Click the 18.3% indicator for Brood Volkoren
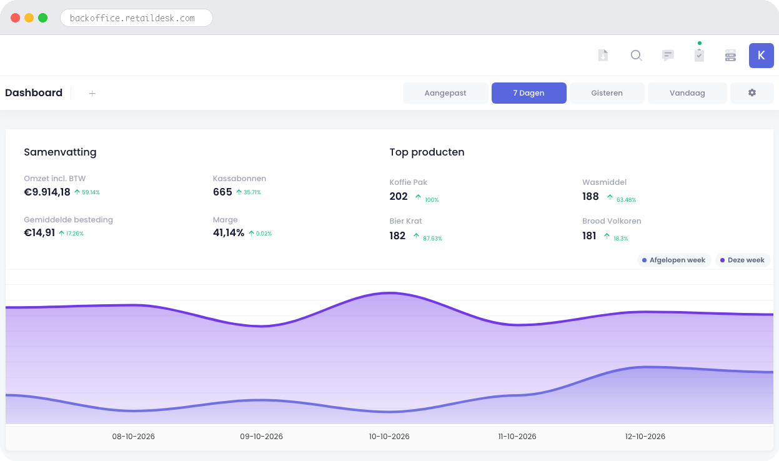Screen dimensions: 779x461 click(x=616, y=237)
